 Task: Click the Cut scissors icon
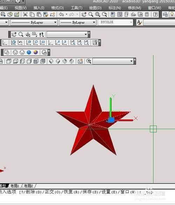[x=25, y=14]
